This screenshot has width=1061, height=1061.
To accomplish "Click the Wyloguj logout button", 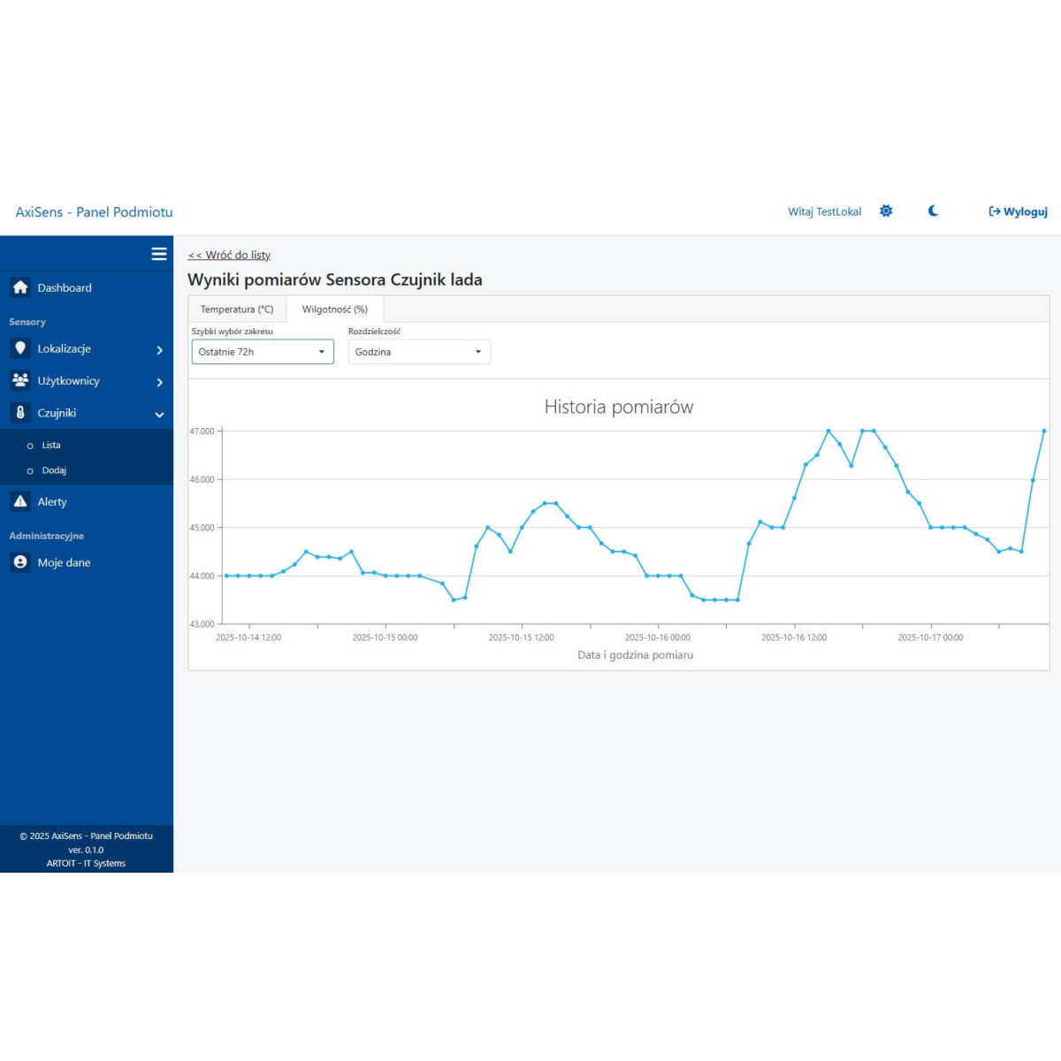I will 1018,211.
